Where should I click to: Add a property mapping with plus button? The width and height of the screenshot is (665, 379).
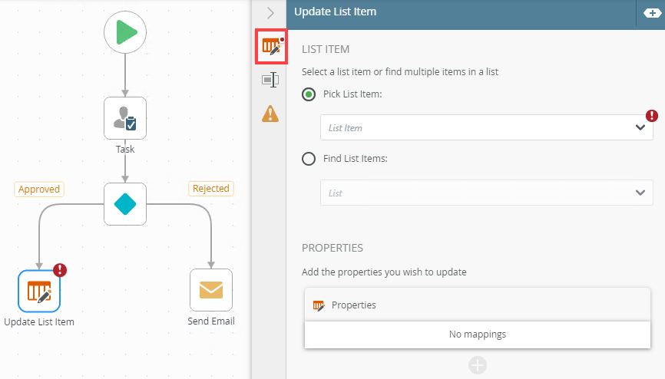(x=478, y=365)
